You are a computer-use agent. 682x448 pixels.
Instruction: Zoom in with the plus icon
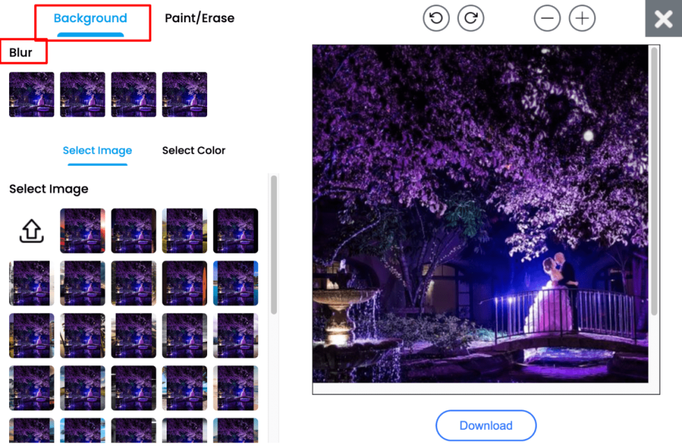click(582, 19)
